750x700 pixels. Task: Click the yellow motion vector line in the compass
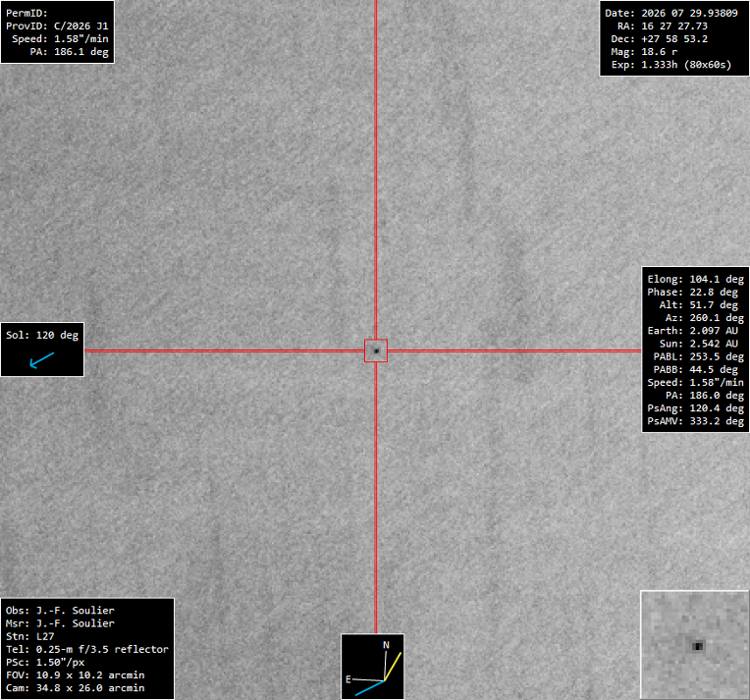point(393,666)
